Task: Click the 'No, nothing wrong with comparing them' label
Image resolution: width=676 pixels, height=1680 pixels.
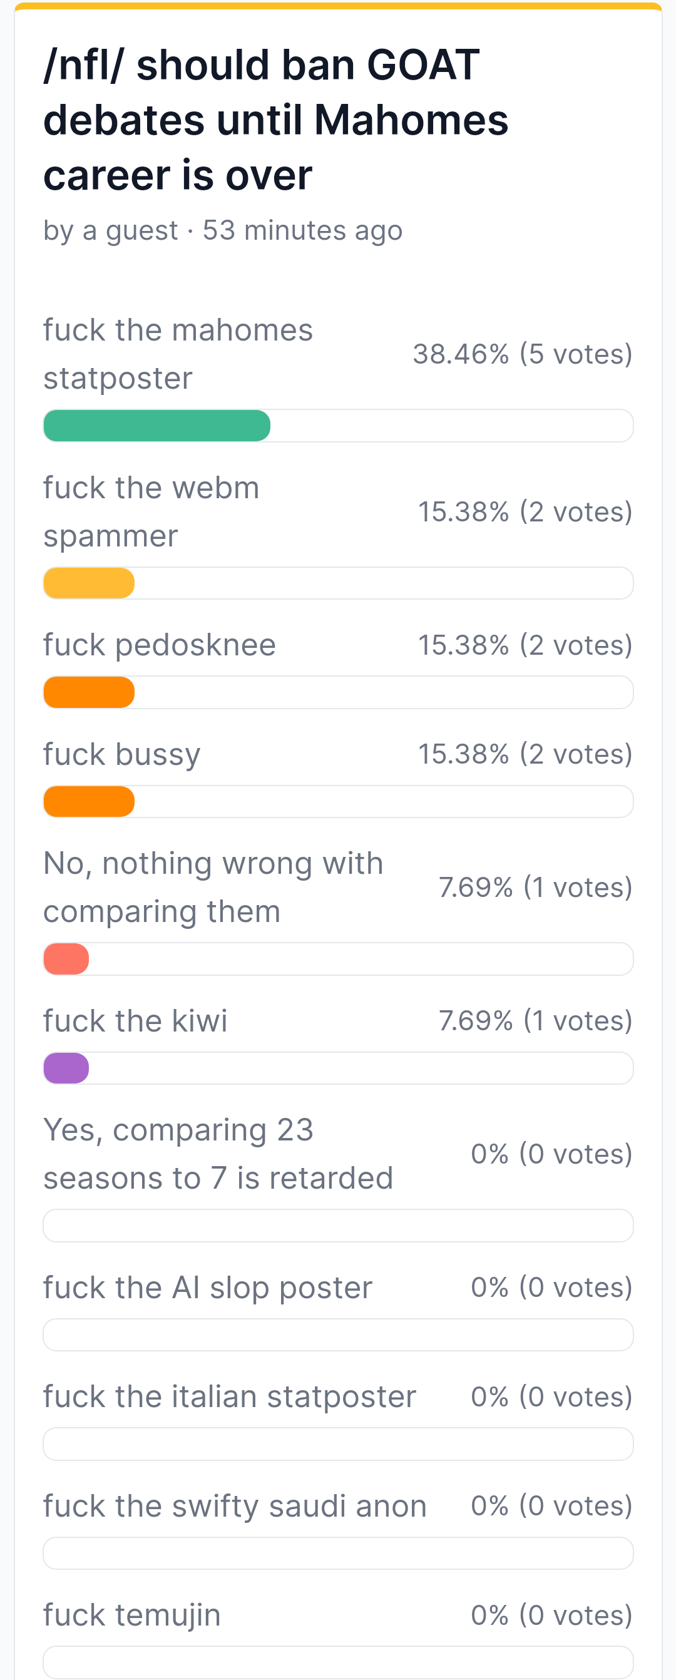Action: click(x=213, y=887)
